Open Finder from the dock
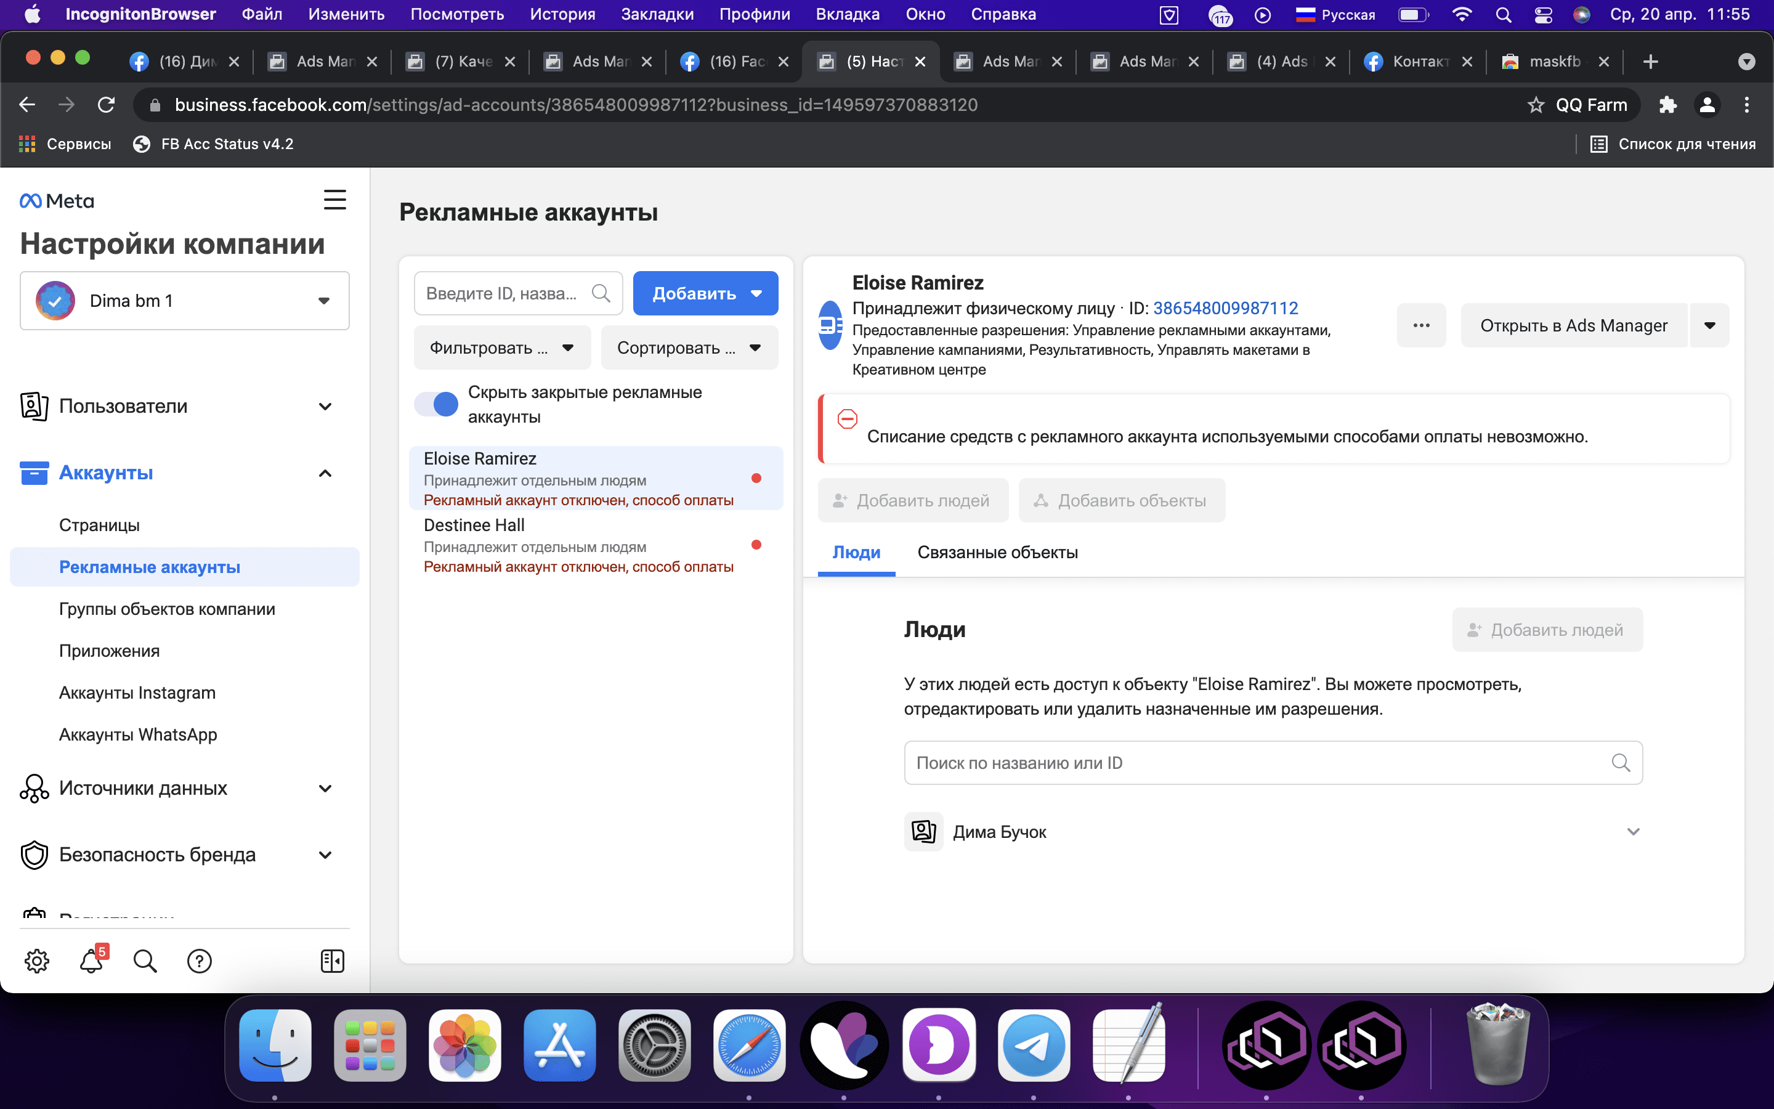The image size is (1774, 1109). coord(275,1045)
